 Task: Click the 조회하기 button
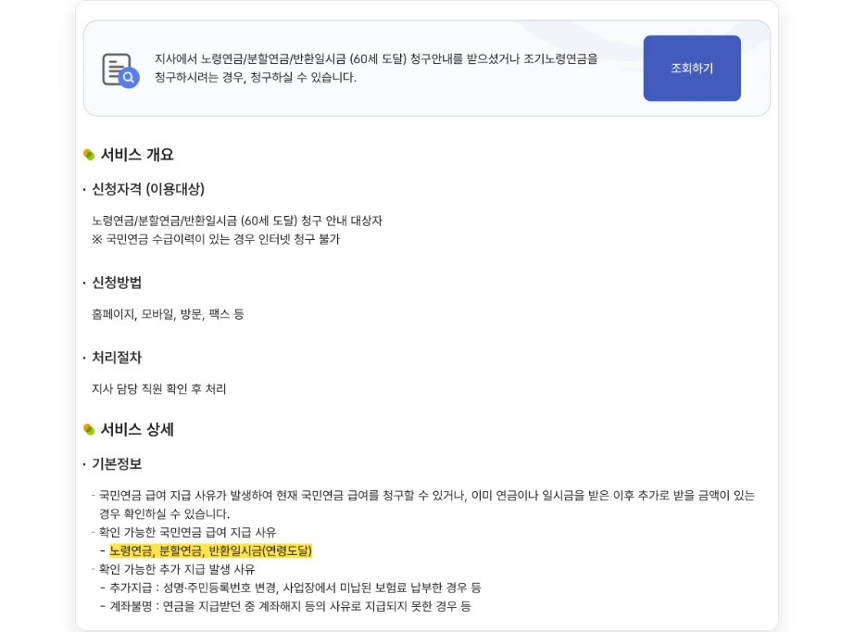point(692,68)
